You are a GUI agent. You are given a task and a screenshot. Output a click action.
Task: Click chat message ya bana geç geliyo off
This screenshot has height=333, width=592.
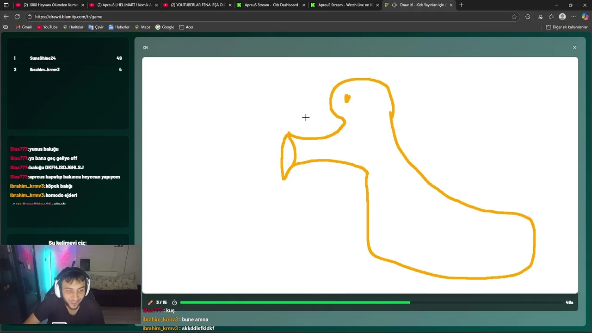point(53,158)
